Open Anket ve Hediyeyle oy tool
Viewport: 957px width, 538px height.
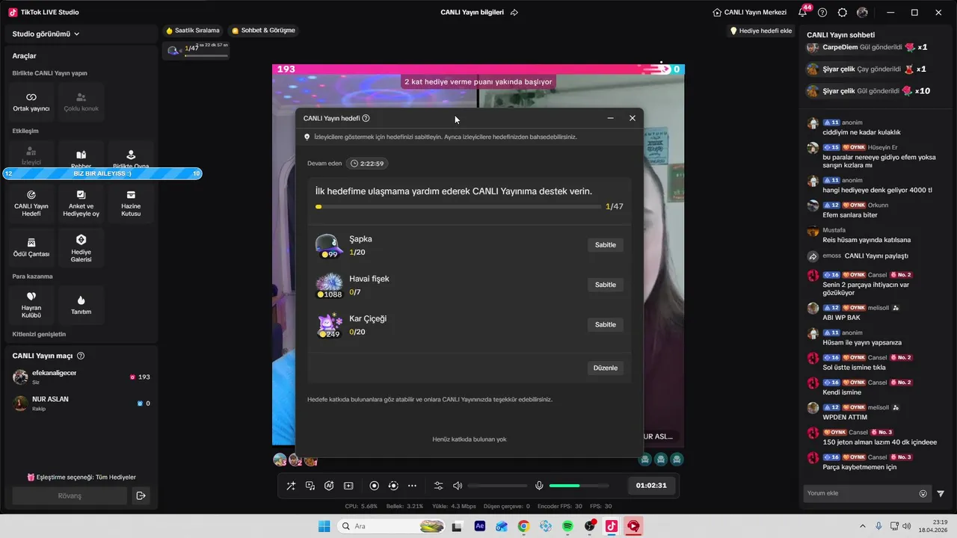point(81,203)
